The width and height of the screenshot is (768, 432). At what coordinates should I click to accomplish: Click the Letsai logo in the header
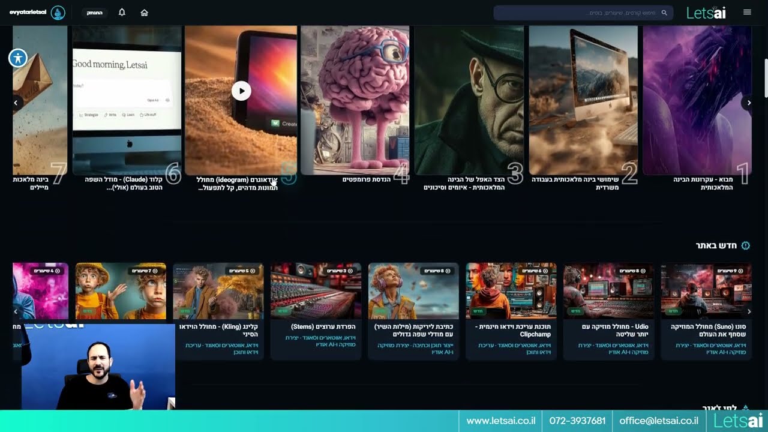[706, 13]
